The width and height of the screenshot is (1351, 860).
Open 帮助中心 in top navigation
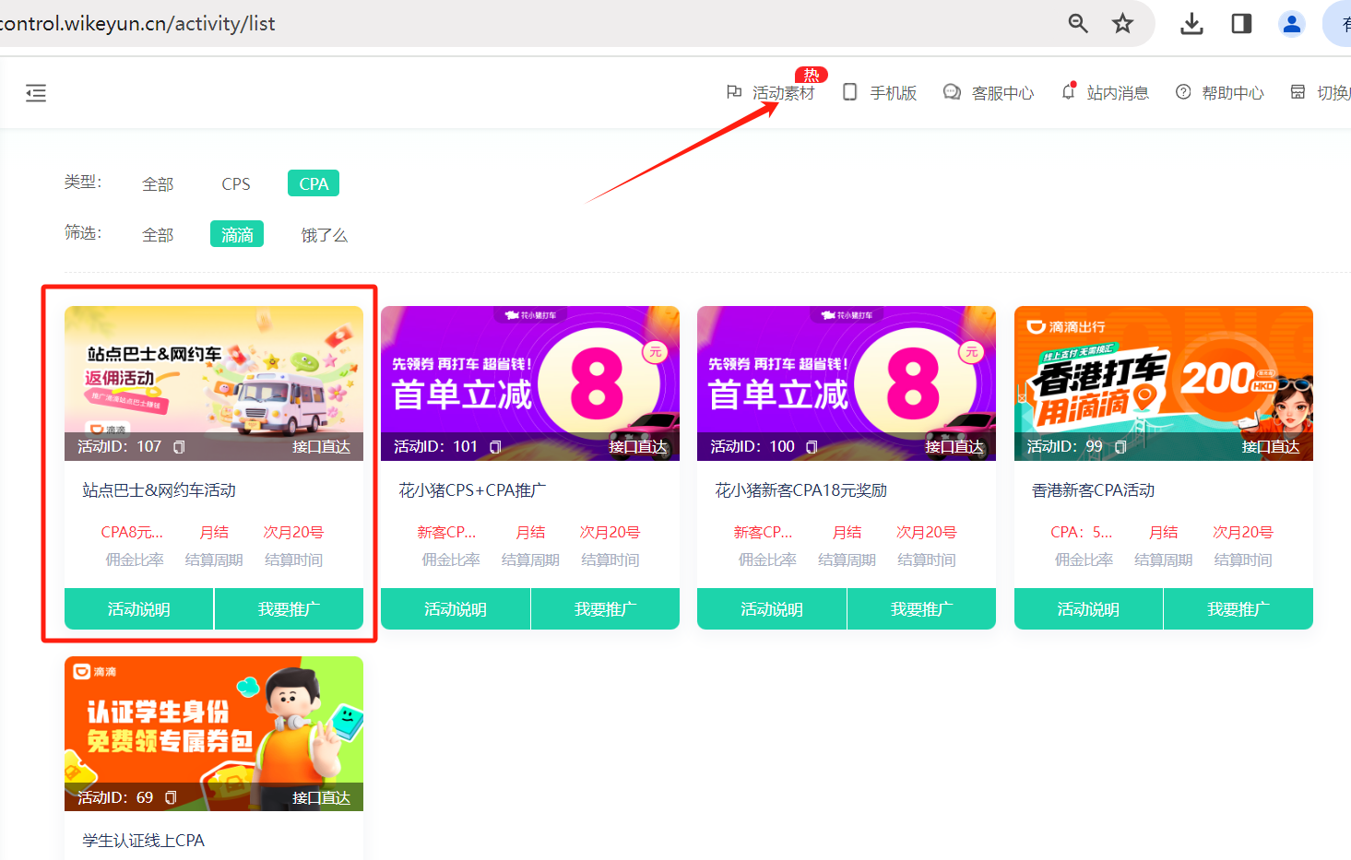(x=1220, y=92)
